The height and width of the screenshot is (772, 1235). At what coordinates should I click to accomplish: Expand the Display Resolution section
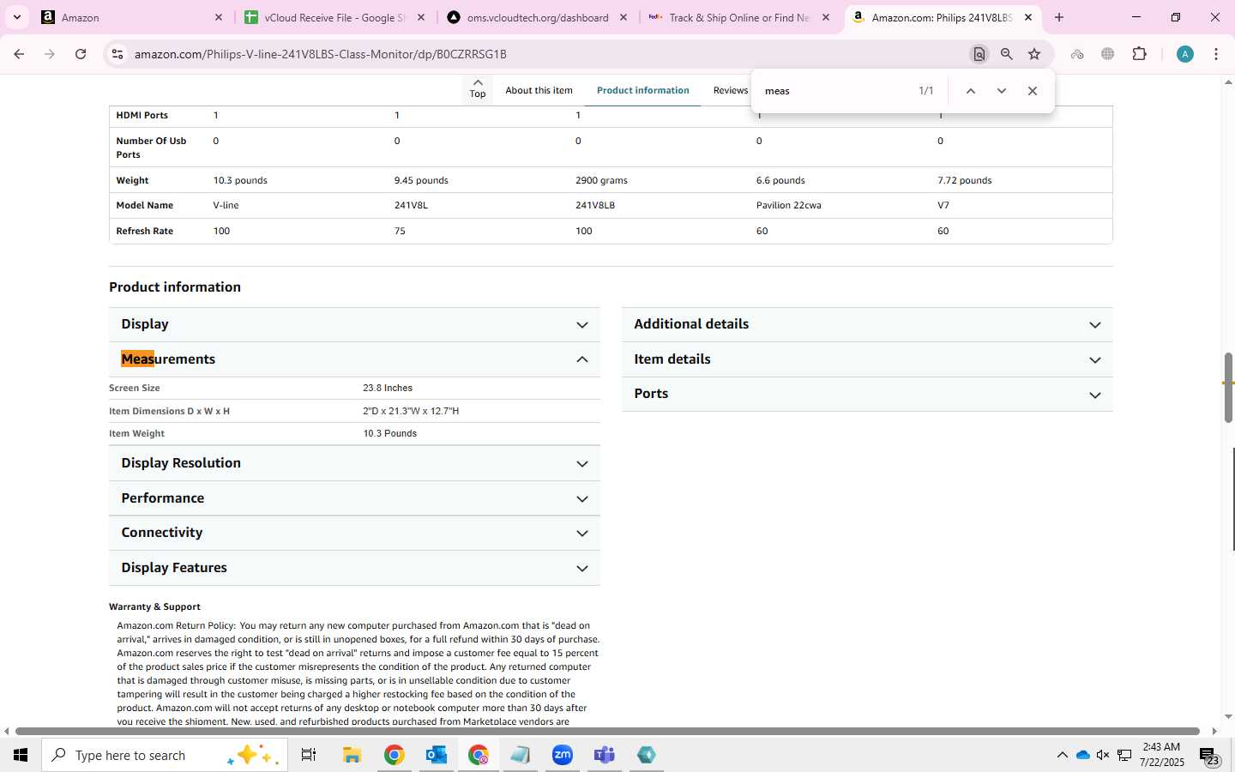(x=354, y=463)
